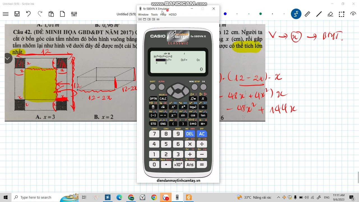Click the calculator square root key
The width and height of the screenshot is (359, 202).
163,107
